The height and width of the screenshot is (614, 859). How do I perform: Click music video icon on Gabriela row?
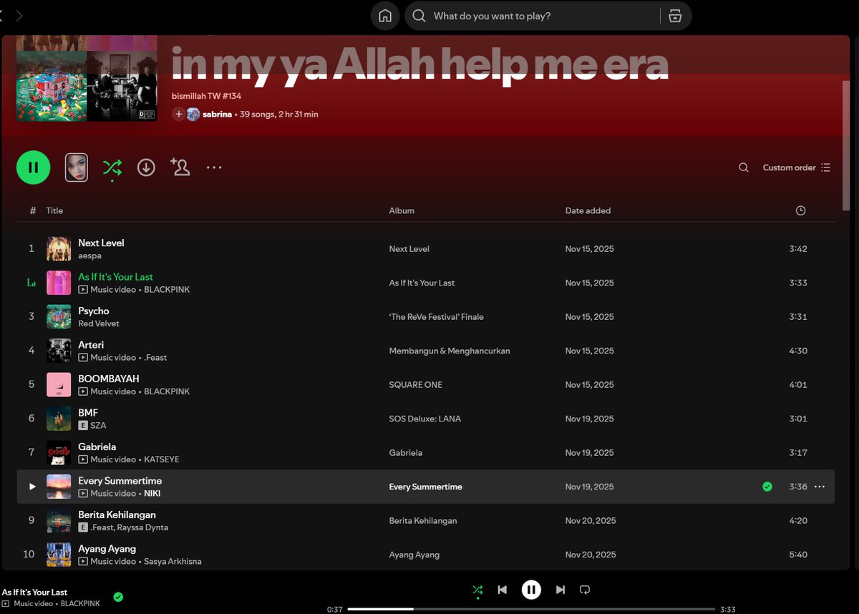[83, 459]
